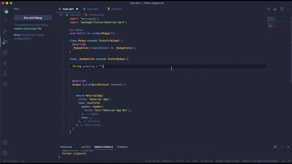Image resolution: width=292 pixels, height=164 pixels.
Task: Click 'Exited (sigterm)' in debug console
Action: coord(74,154)
